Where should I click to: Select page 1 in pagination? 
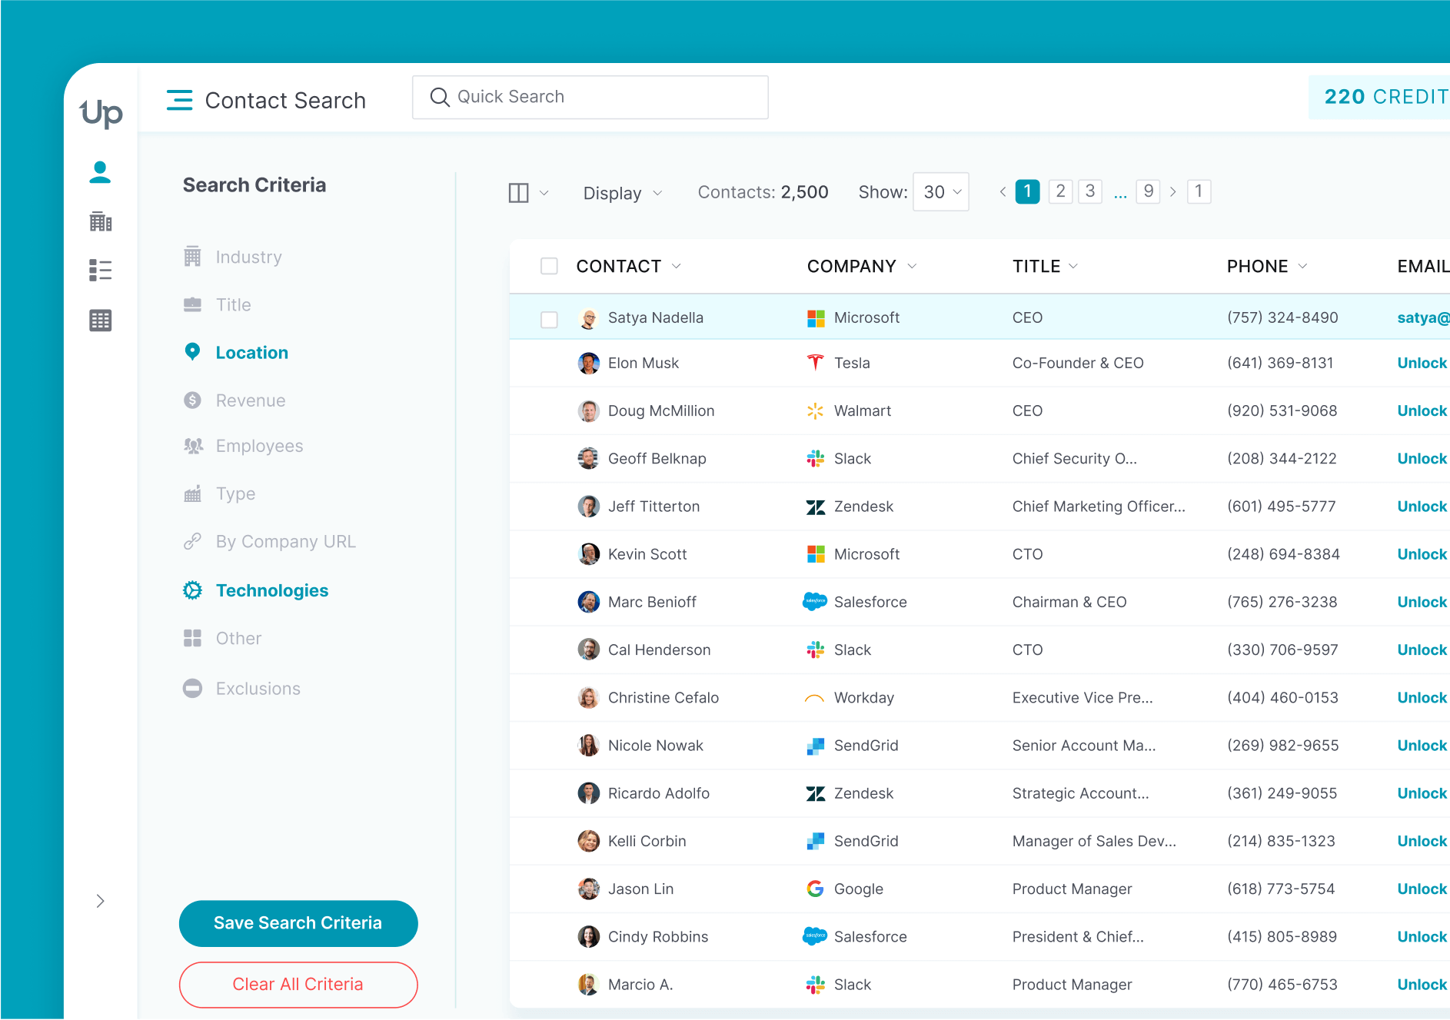(x=1027, y=191)
